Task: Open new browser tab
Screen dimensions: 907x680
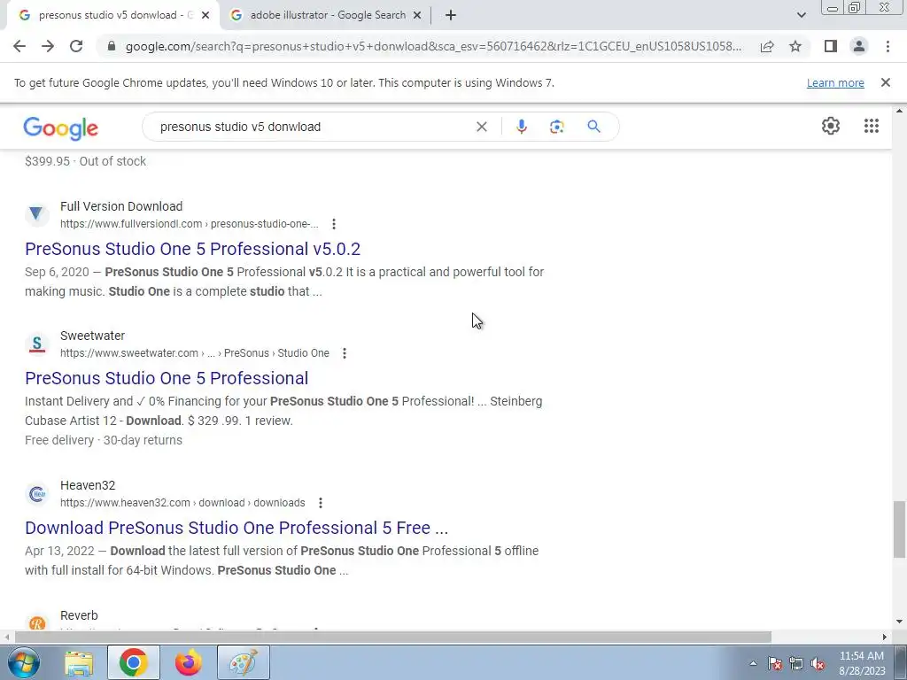Action: click(451, 16)
